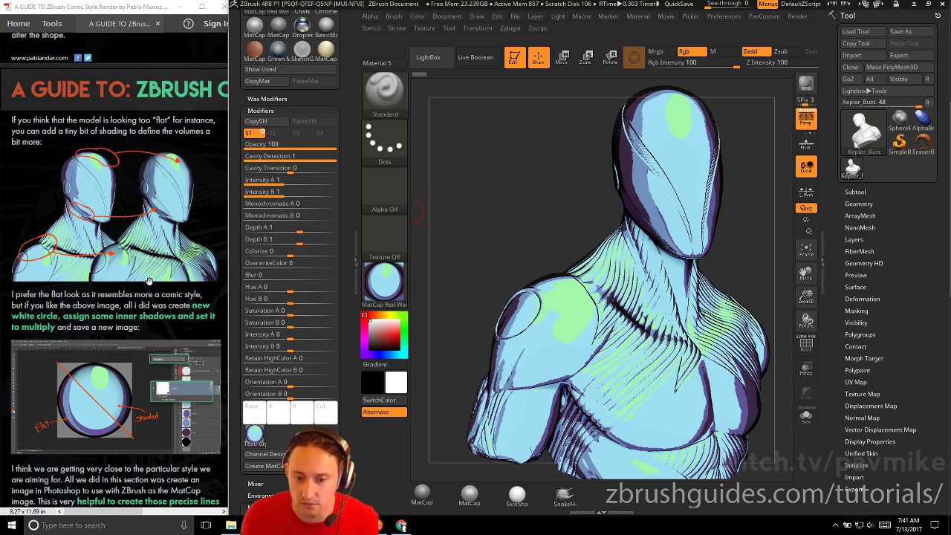This screenshot has width=951, height=535.
Task: Click the Floor grid icon
Action: point(806,143)
